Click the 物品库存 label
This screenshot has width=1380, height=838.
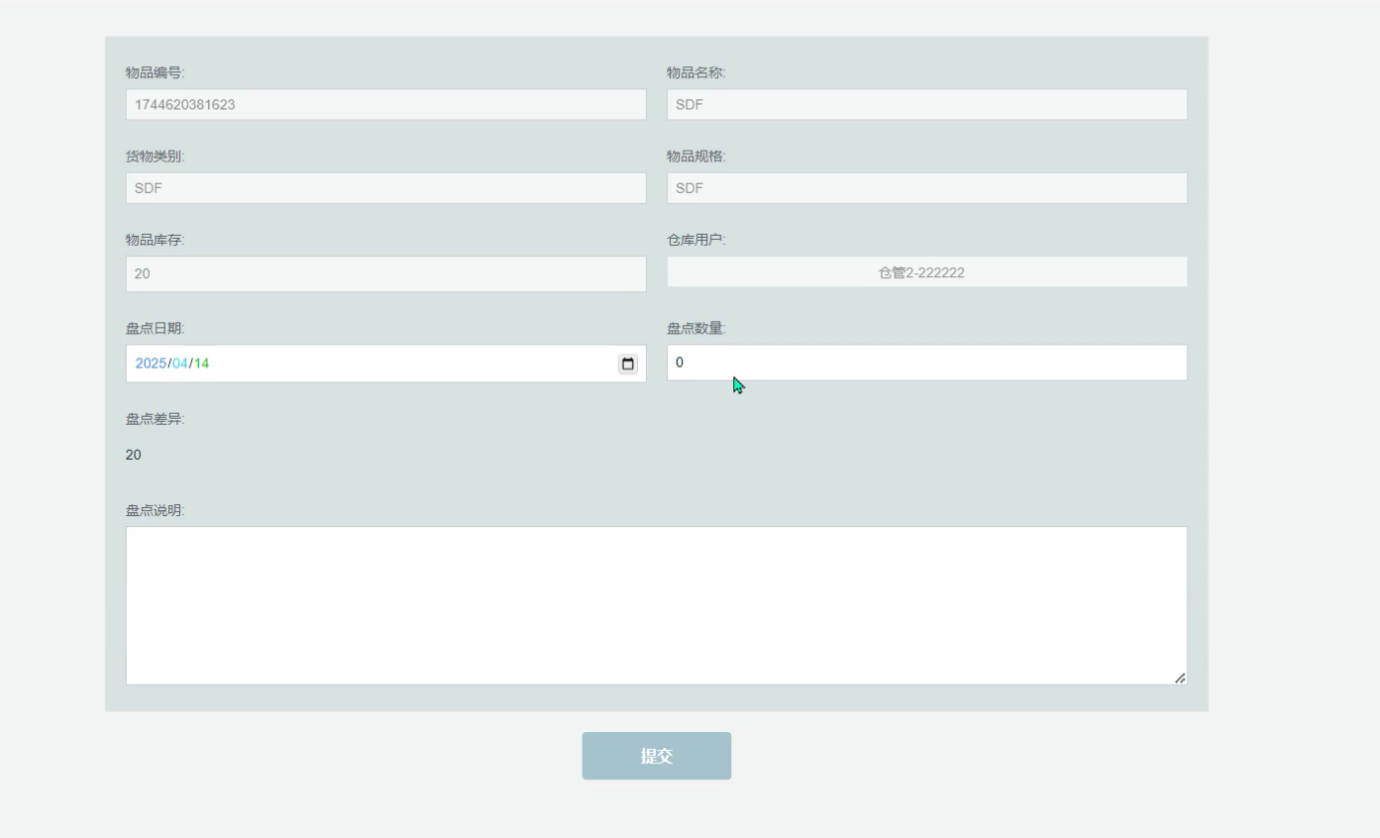coord(156,240)
